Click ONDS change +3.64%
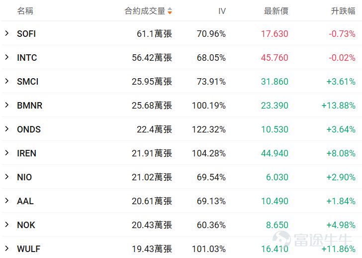The height and width of the screenshot is (258, 362). (x=341, y=129)
